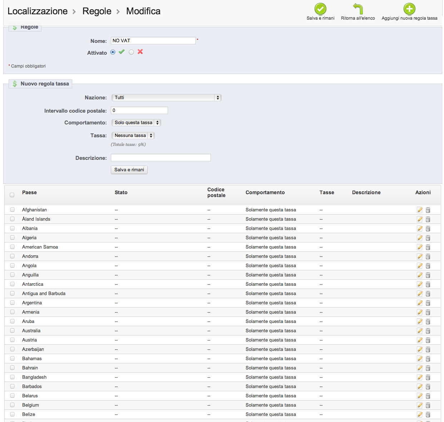444x422 pixels.
Task: Click the Salva e rimani form button
Action: pyautogui.click(x=129, y=170)
